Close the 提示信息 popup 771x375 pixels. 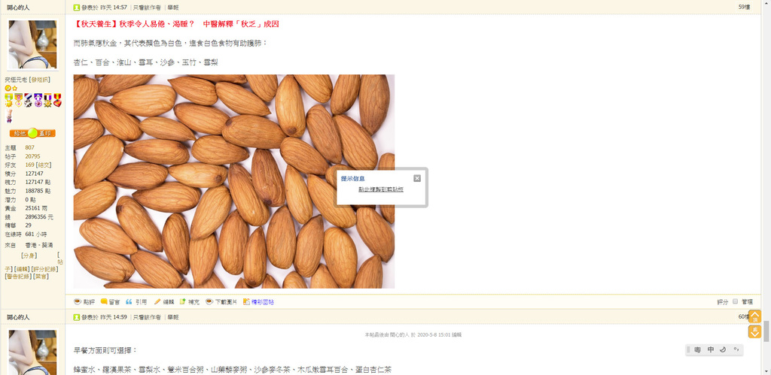[417, 178]
